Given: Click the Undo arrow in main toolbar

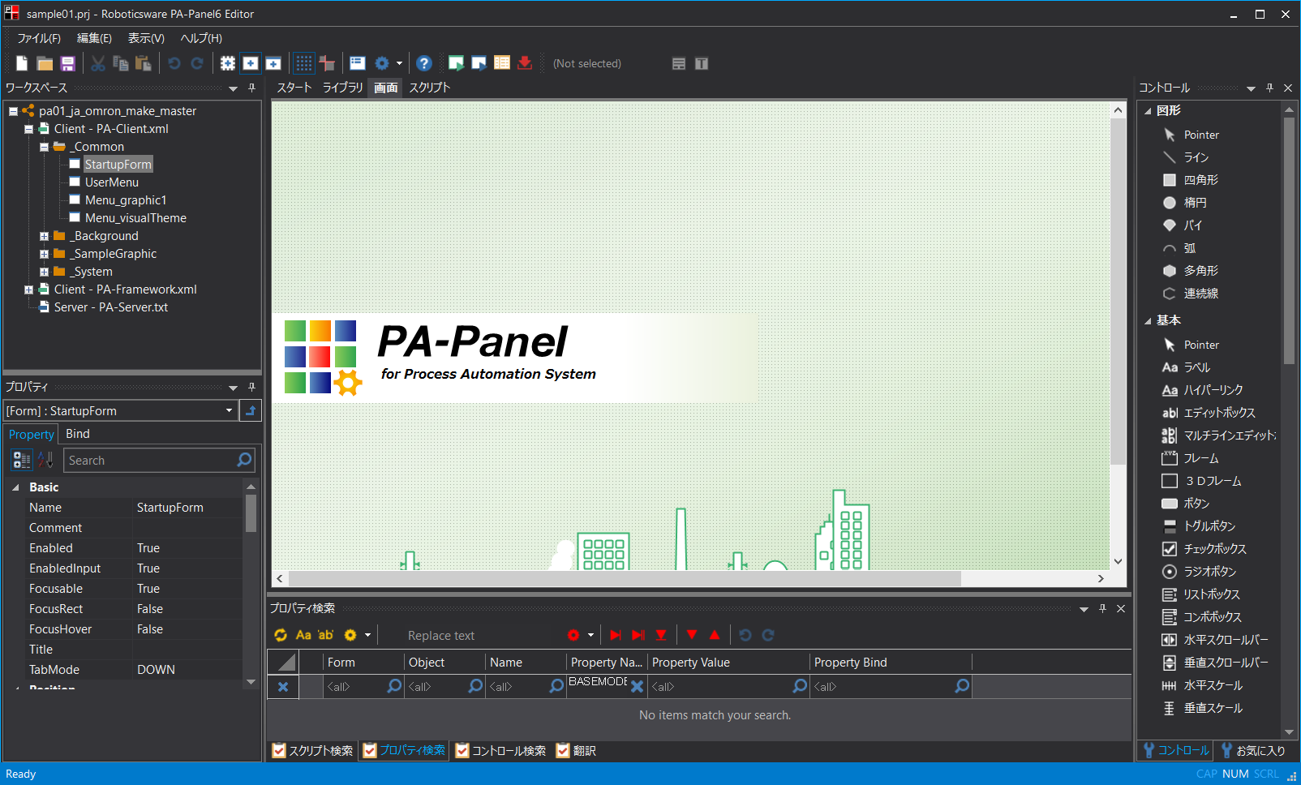Looking at the screenshot, I should 174,63.
